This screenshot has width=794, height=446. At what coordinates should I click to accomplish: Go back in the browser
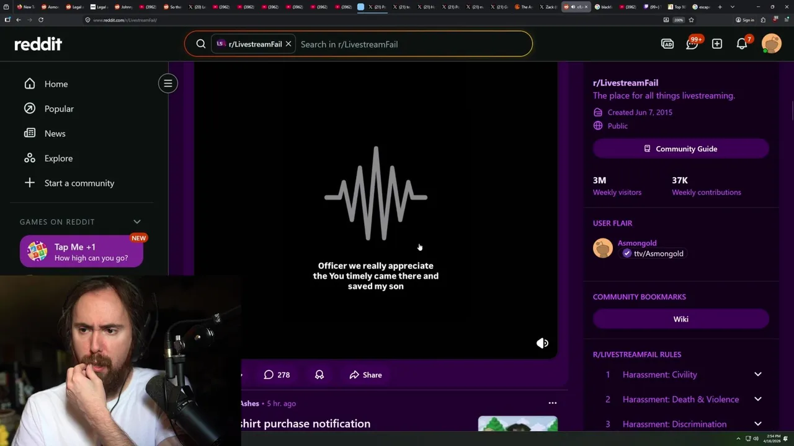(x=18, y=20)
